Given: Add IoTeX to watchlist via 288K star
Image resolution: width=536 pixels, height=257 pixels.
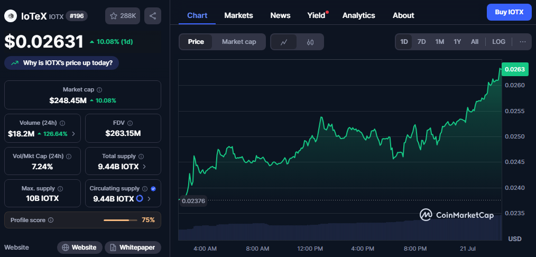Looking at the screenshot, I should [123, 16].
